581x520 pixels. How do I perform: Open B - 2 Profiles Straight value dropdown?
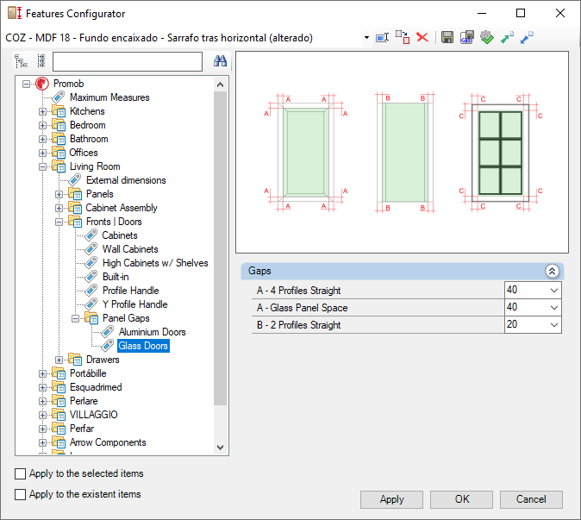pos(554,325)
